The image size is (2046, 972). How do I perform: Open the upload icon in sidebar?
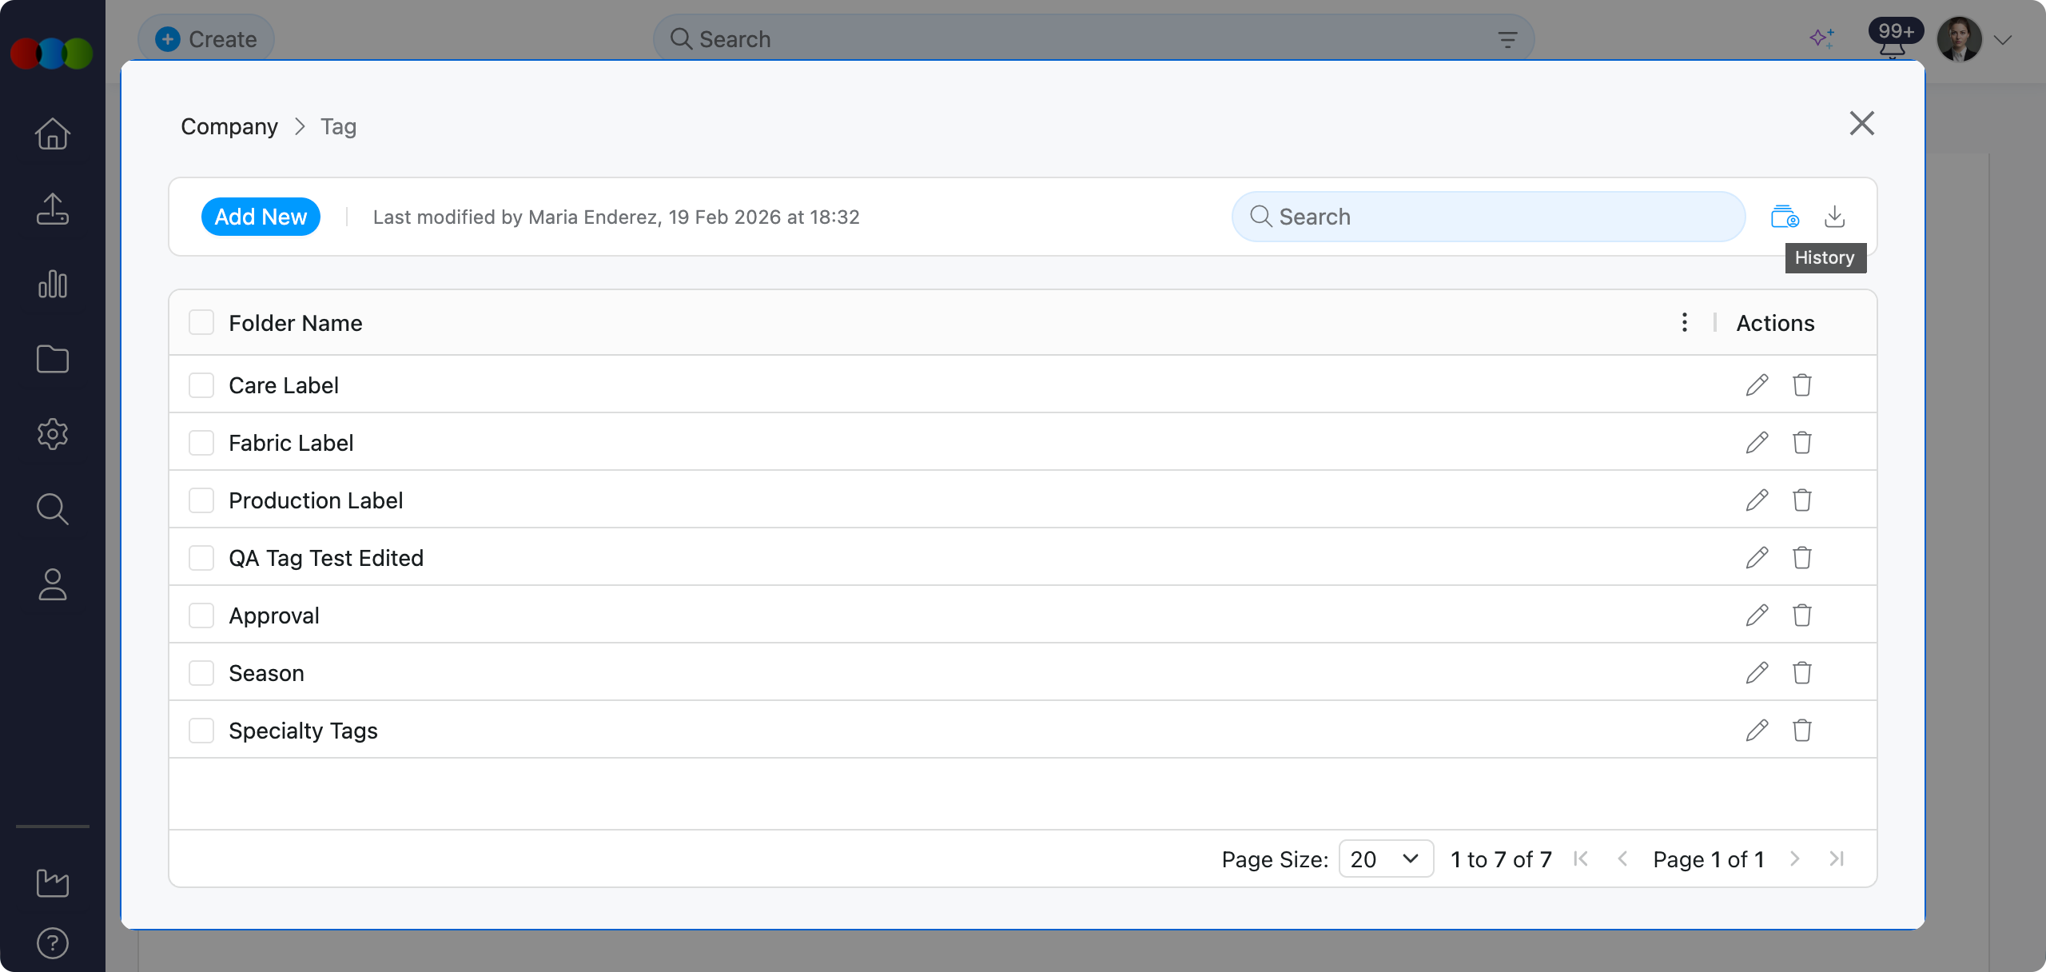[53, 209]
